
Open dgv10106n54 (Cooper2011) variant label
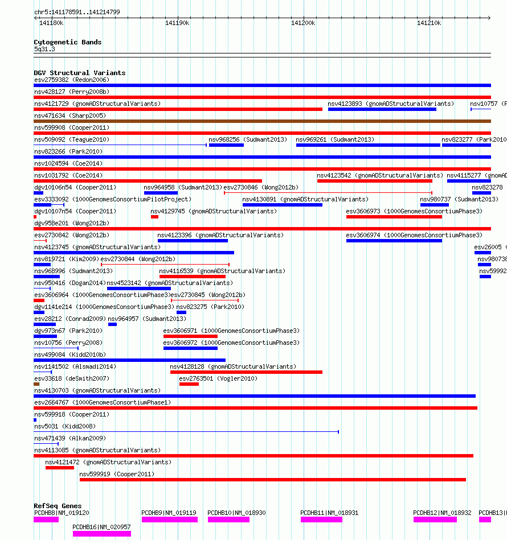coord(75,187)
